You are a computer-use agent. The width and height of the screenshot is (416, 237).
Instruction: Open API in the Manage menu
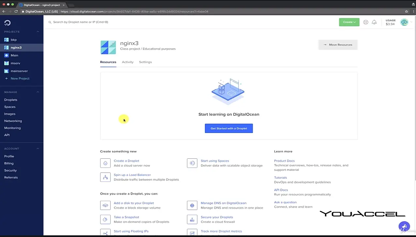point(7,135)
